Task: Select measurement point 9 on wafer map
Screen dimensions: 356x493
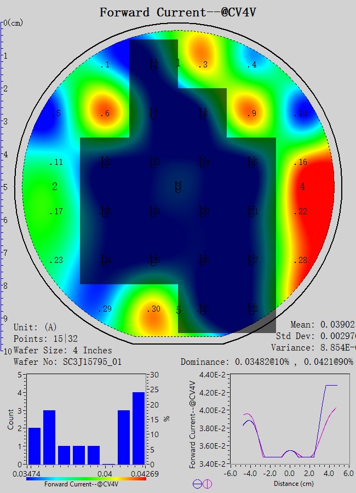Action: pos(251,114)
